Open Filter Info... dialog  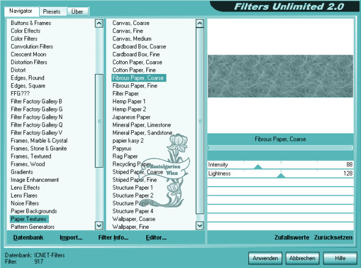tap(113, 237)
